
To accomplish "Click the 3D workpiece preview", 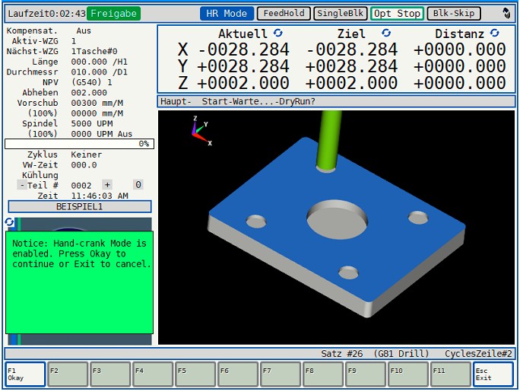I will [336, 228].
